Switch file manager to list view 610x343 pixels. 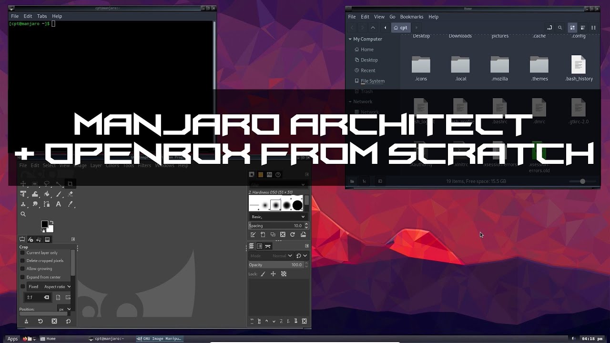pos(583,28)
